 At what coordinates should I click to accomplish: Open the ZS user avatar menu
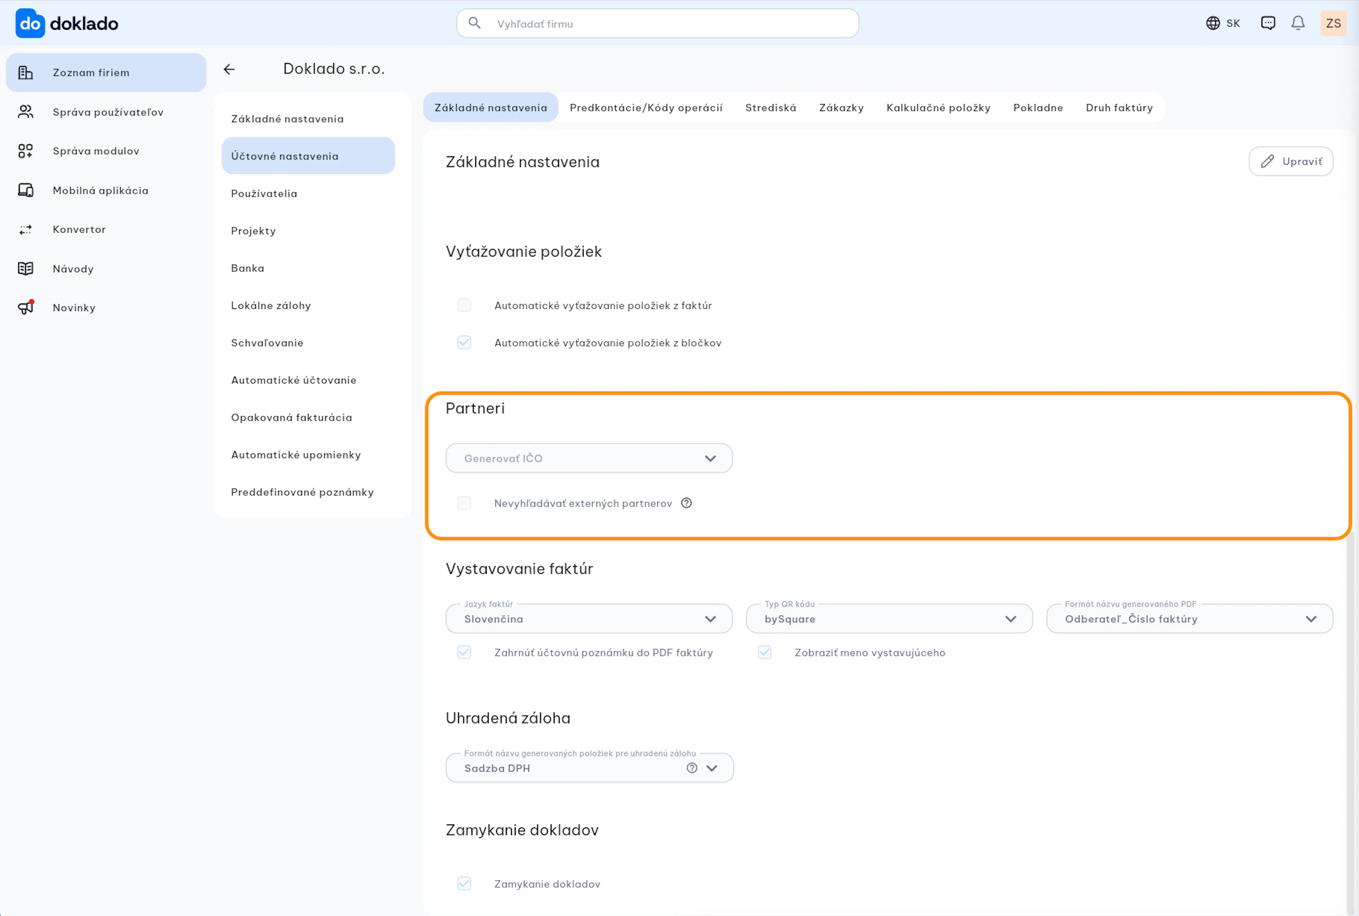click(x=1333, y=23)
